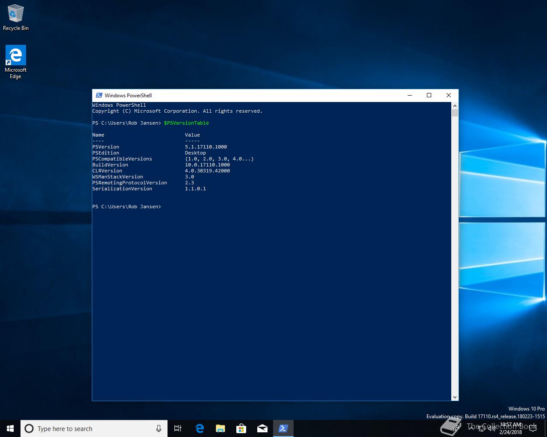Open the Windows Start menu
Screen dimensions: 547x437
point(10,428)
